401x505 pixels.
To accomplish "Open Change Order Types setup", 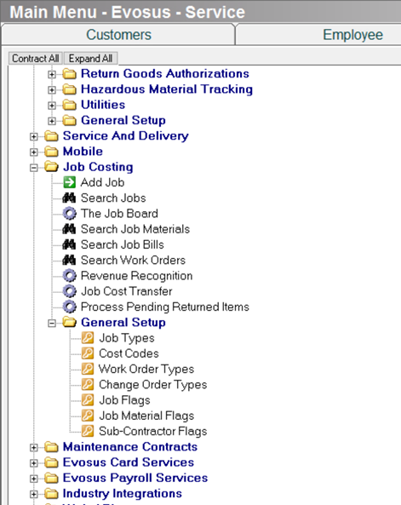I will [x=152, y=384].
